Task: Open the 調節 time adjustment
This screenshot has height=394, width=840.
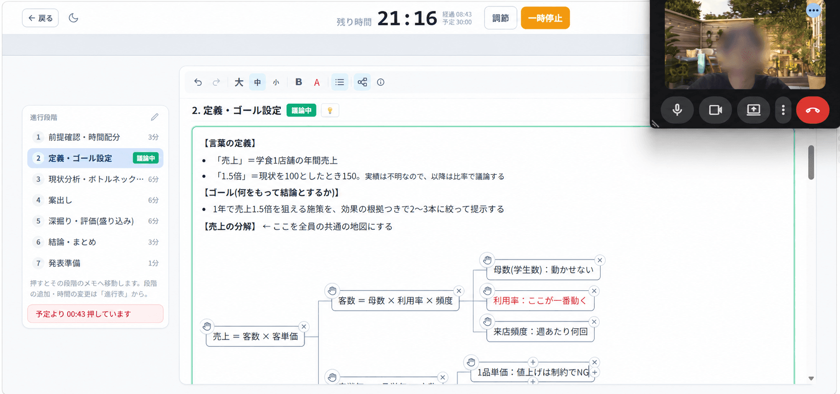Action: (501, 18)
